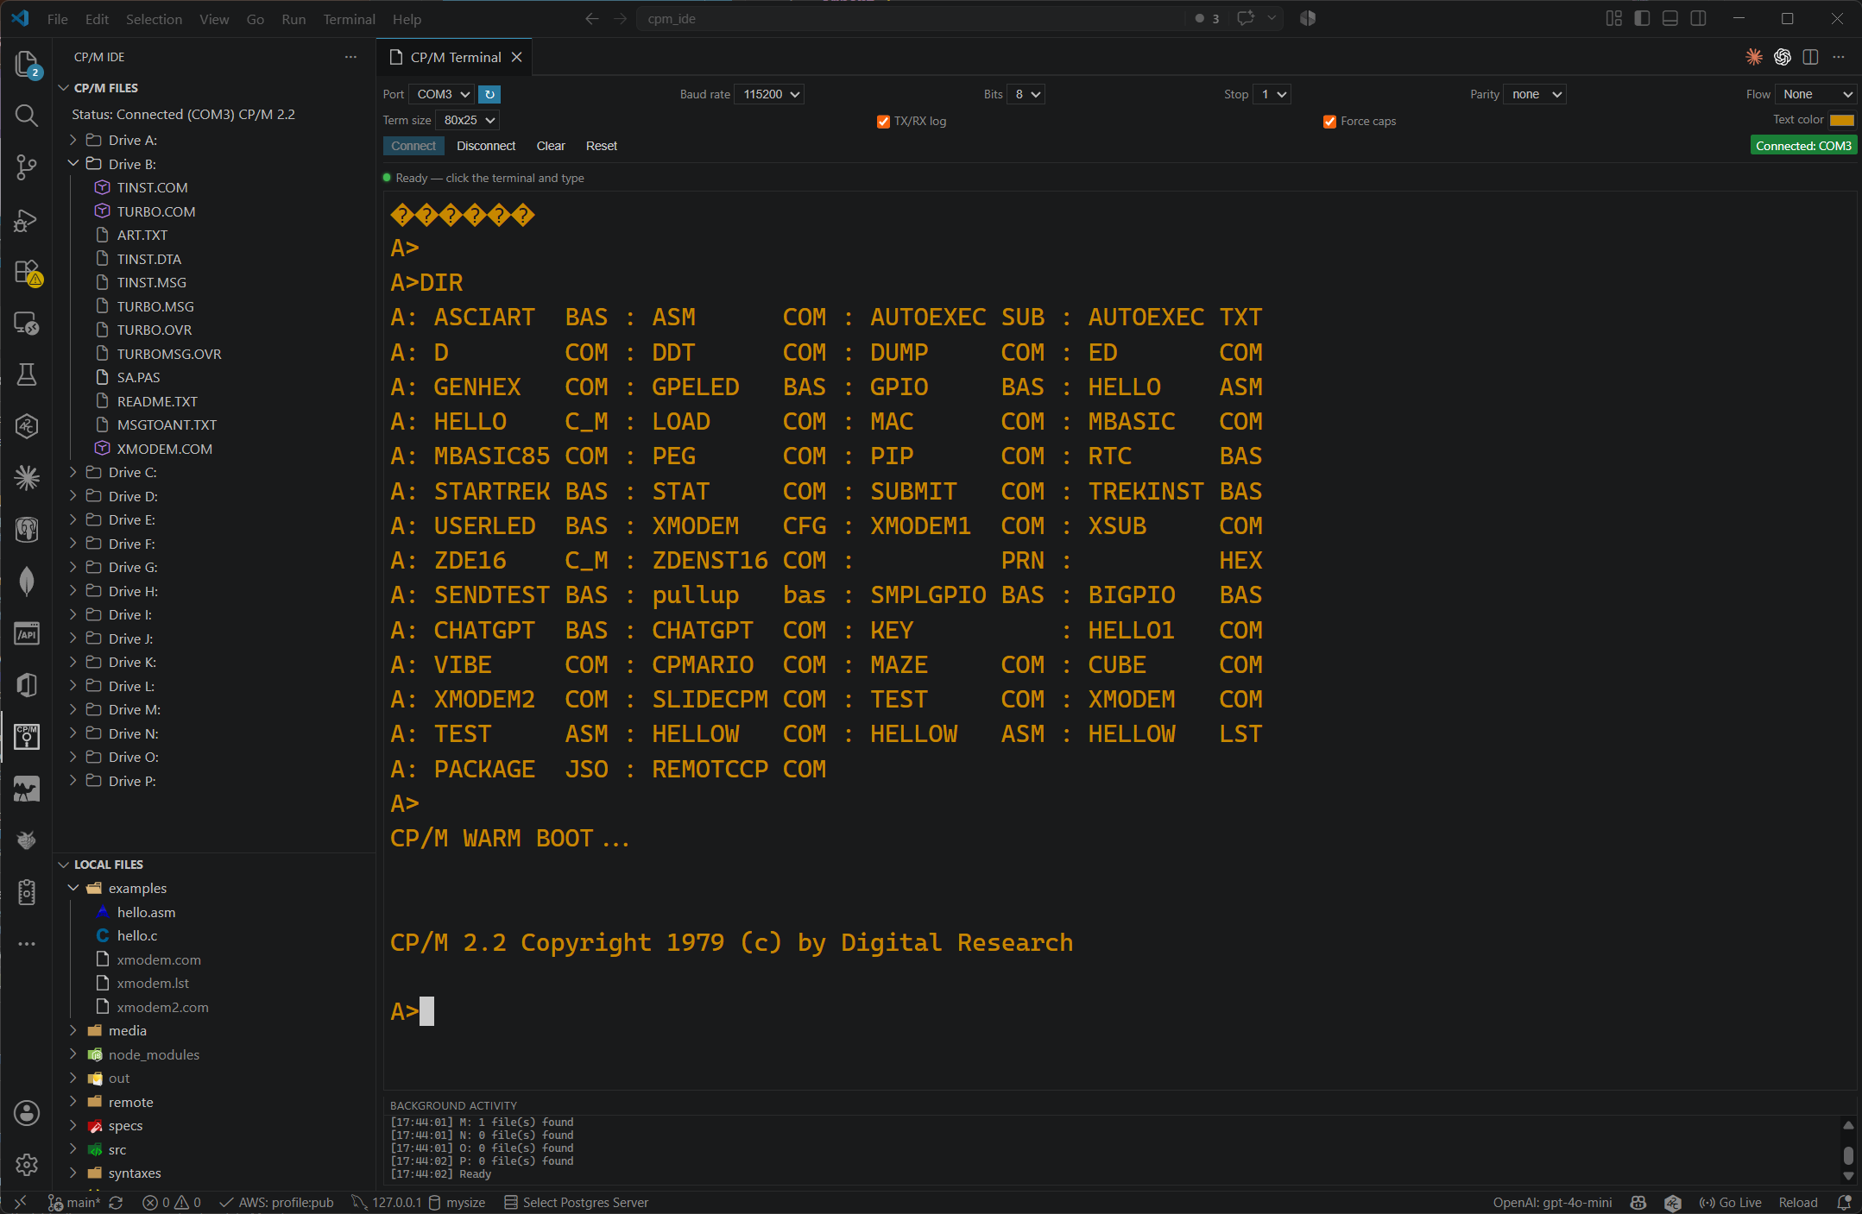
Task: Open editor More Actions menu
Action: (1839, 57)
